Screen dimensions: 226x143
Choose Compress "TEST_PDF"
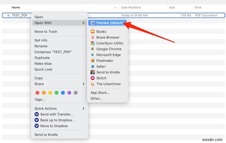click(53, 52)
